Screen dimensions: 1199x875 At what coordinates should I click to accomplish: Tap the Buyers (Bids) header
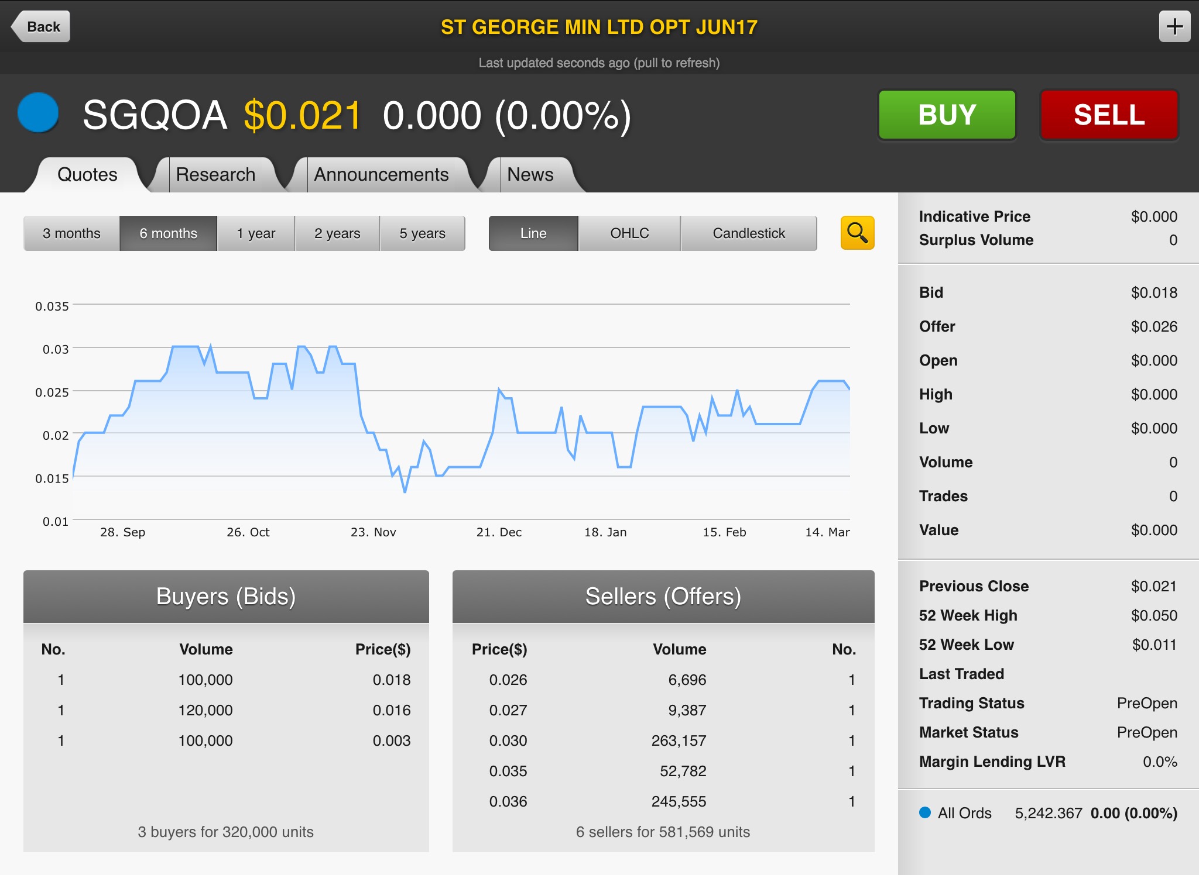tap(226, 597)
